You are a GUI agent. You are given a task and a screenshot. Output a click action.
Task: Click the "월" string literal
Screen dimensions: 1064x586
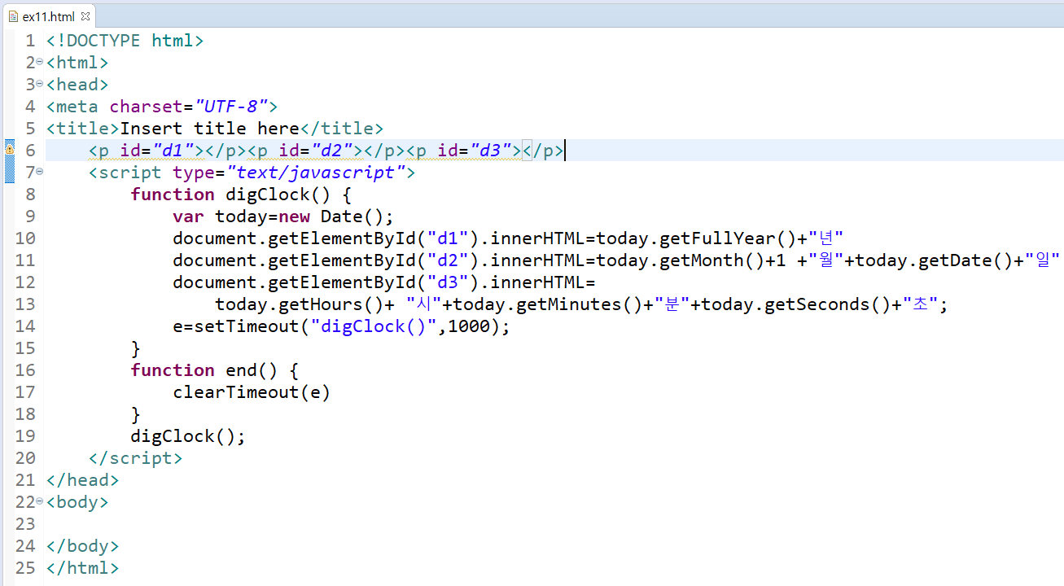pos(825,260)
